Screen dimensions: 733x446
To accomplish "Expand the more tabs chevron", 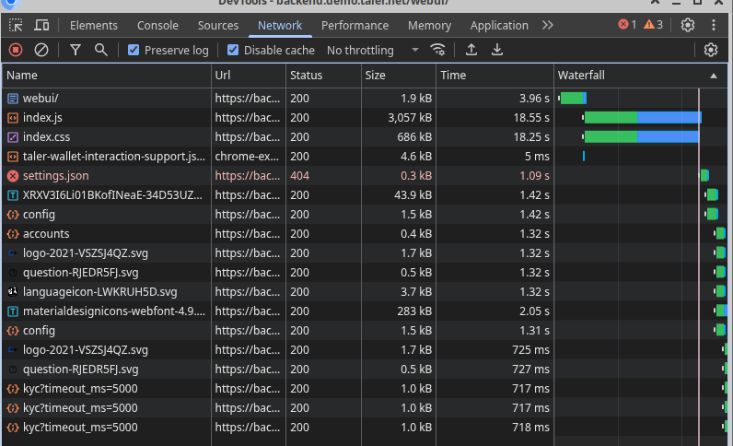I will click(548, 26).
